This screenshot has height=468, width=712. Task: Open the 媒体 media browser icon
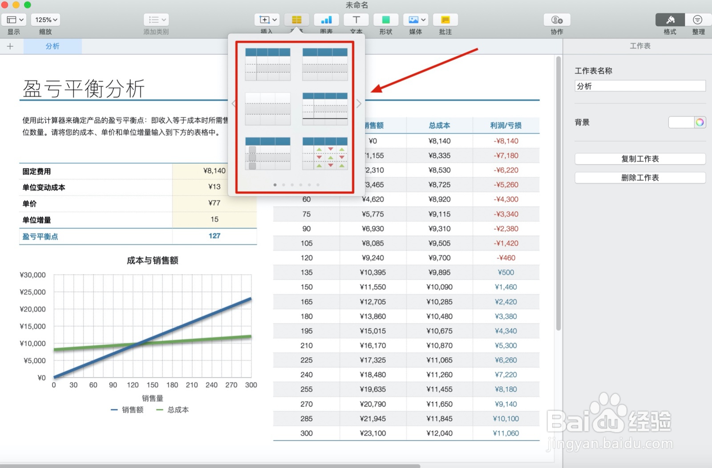[x=413, y=20]
